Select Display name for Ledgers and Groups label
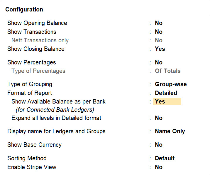Viewport: 210px width, 175px height. (x=56, y=131)
